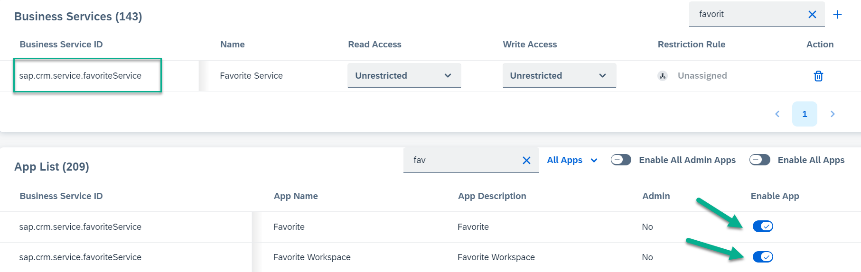The image size is (861, 272).
Task: Click the Unassigned restriction rule
Action: (702, 76)
